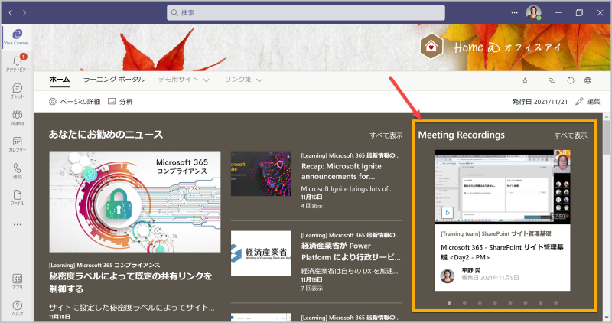The height and width of the screenshot is (323, 612).
Task: Show all Meeting Recordings すべて表示 link
Action: 571,135
